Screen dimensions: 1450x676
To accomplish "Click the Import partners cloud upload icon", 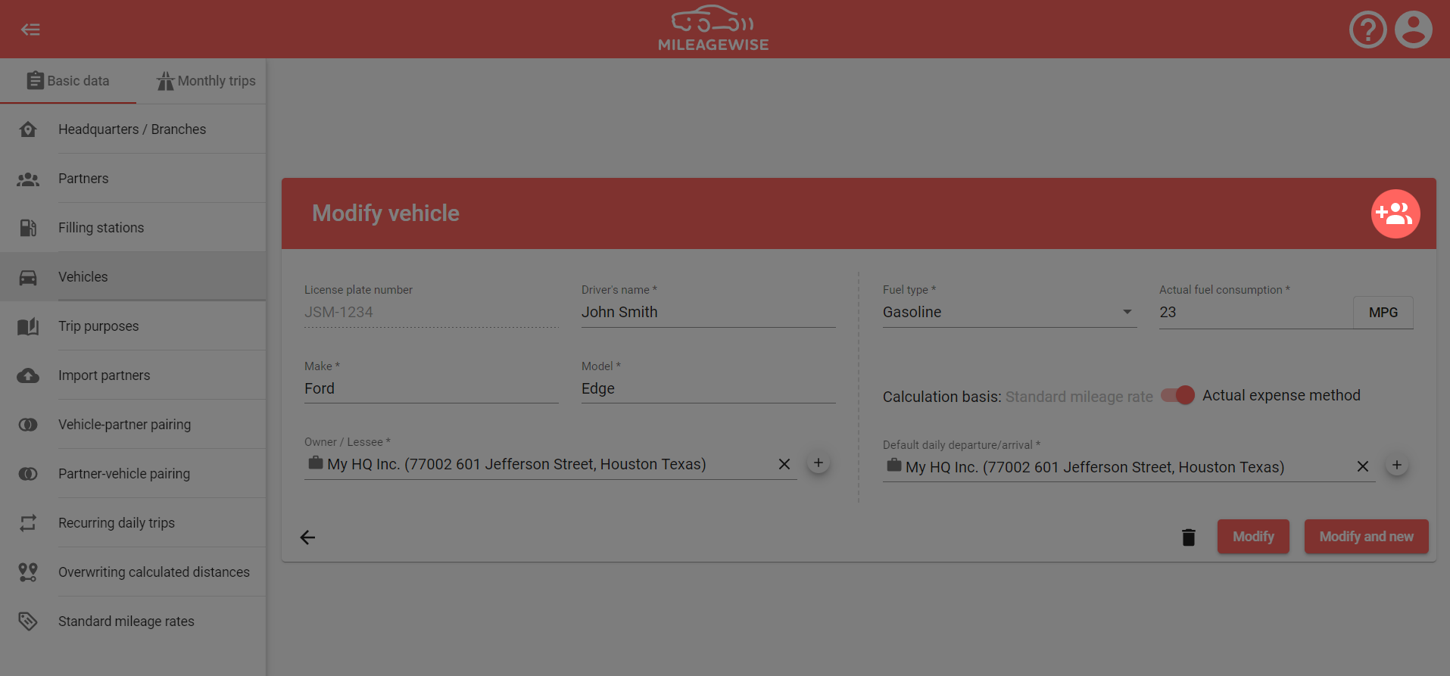I will (28, 375).
